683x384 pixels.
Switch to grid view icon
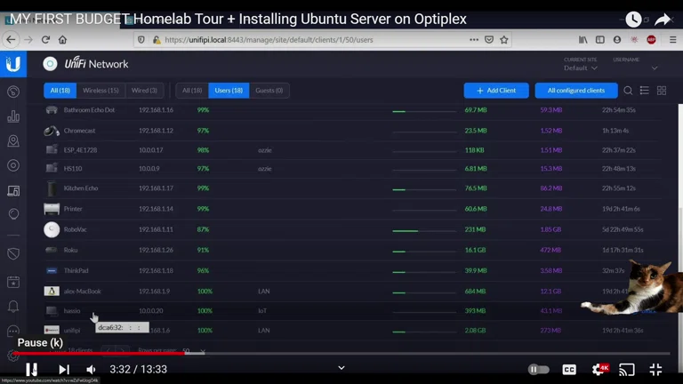click(662, 91)
